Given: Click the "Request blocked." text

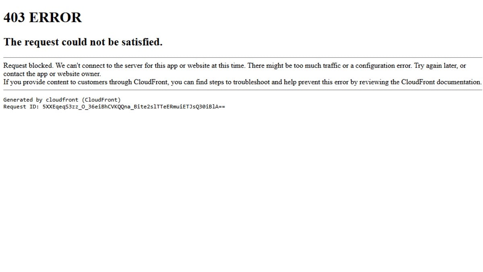Looking at the screenshot, I should point(28,66).
